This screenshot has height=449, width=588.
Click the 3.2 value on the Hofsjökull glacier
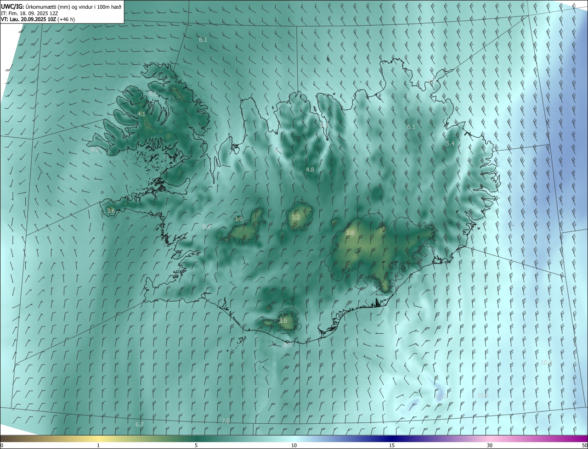click(296, 217)
